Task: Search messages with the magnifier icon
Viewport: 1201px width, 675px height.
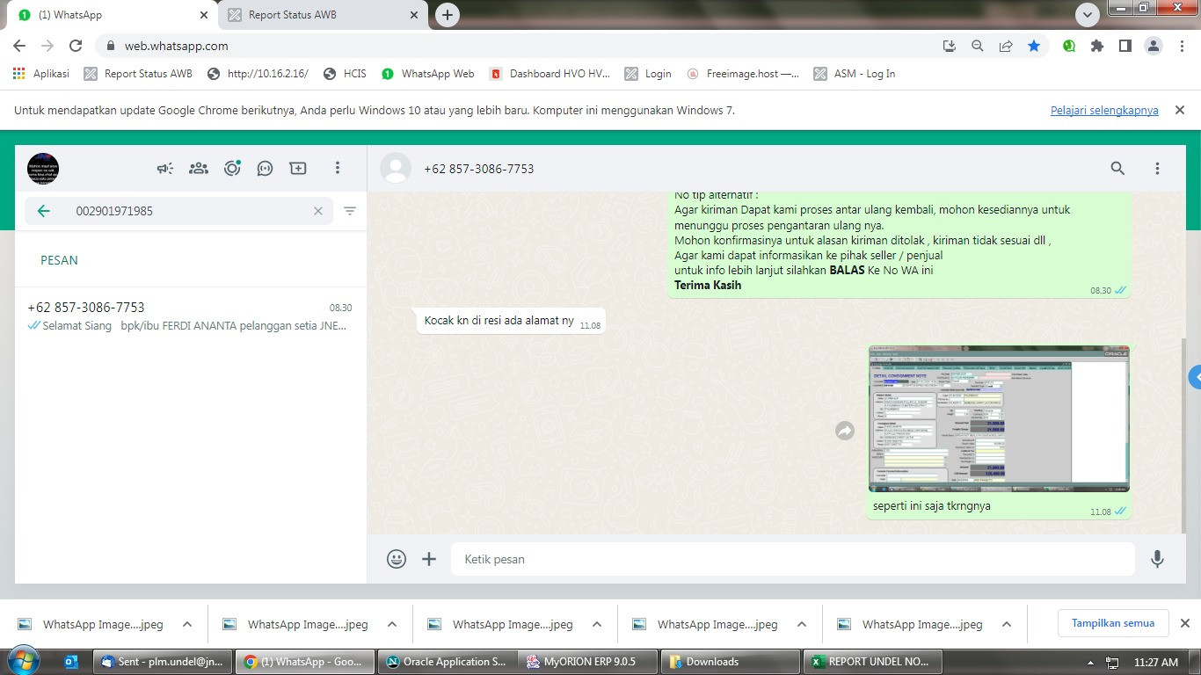Action: (1117, 168)
